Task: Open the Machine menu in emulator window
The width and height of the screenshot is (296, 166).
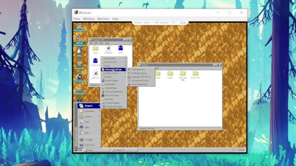Action: 103,18
